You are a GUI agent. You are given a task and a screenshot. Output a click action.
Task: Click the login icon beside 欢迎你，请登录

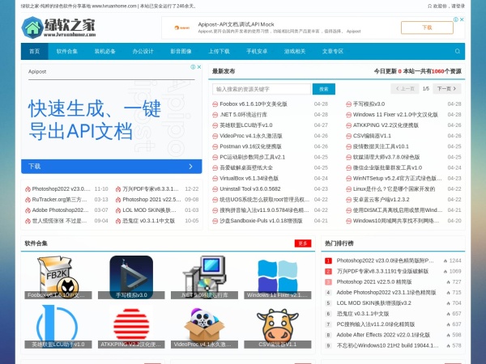pyautogui.click(x=429, y=6)
